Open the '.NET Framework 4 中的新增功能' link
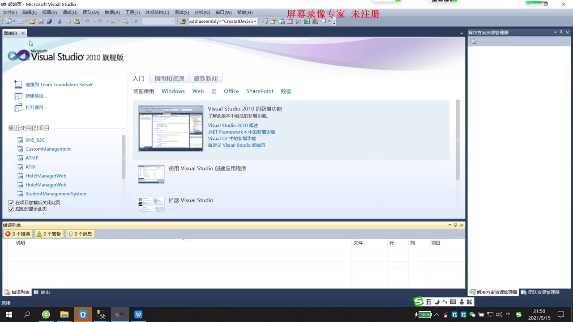The width and height of the screenshot is (573, 322). 241,132
